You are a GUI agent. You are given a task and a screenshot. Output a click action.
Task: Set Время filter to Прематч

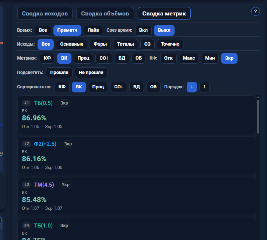tap(67, 30)
